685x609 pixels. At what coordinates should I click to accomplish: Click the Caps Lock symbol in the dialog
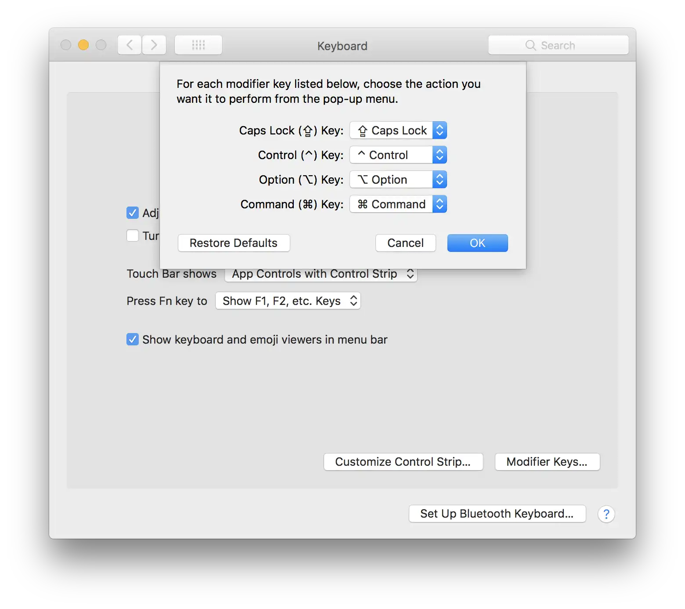pos(362,130)
